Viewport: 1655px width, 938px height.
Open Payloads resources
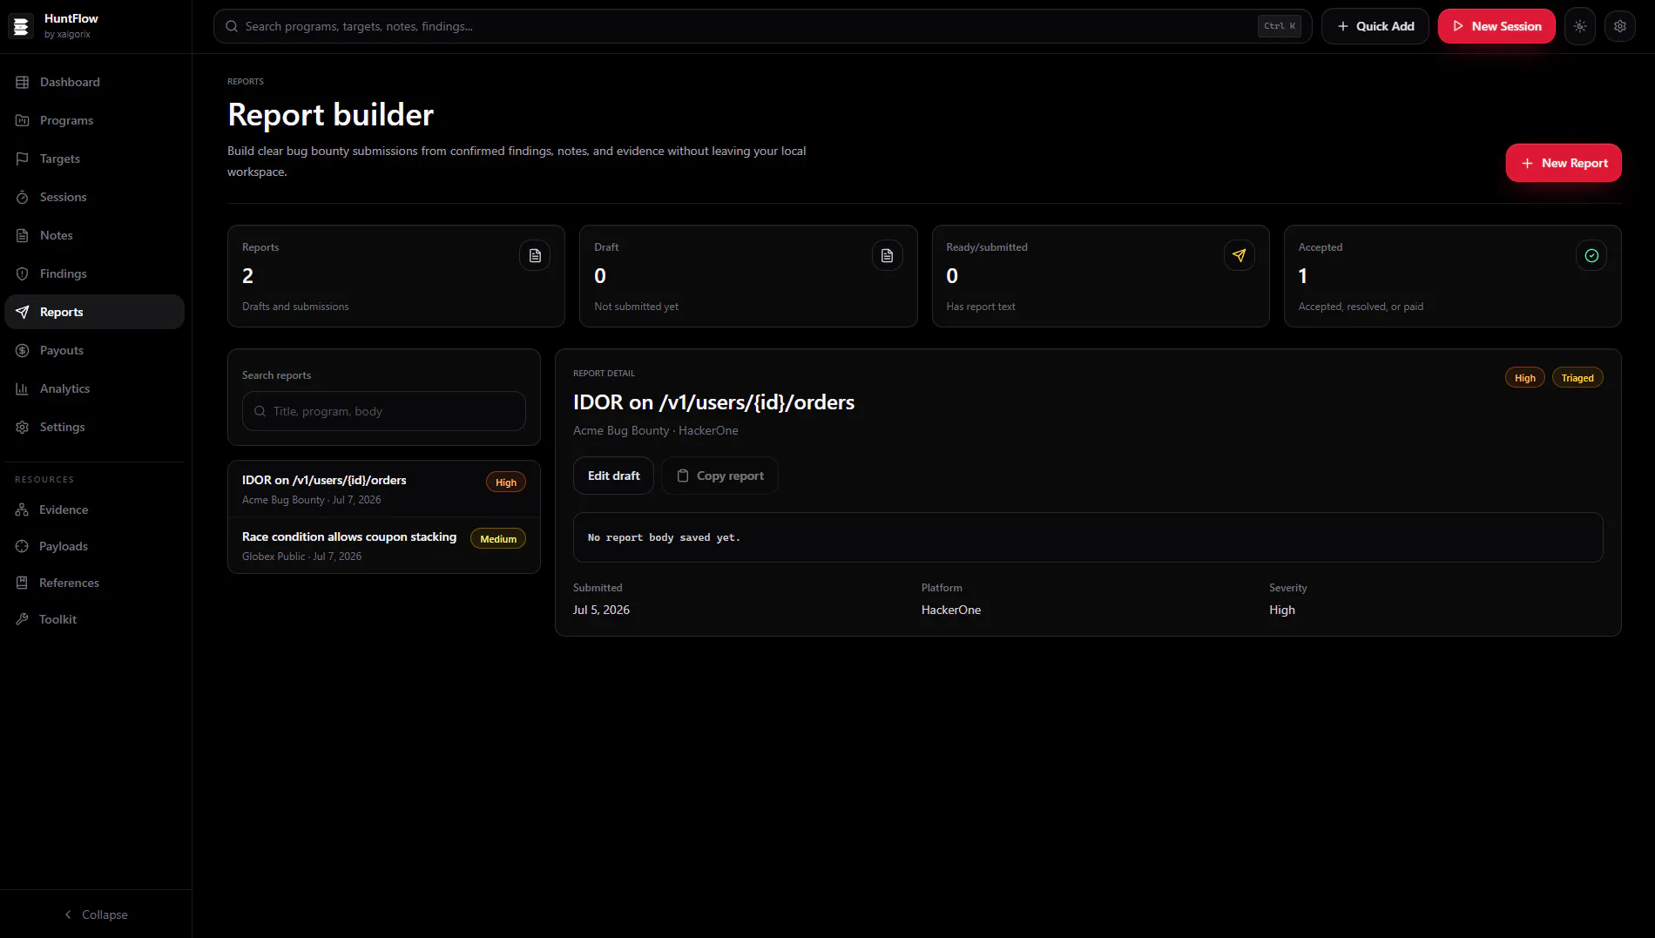pyautogui.click(x=94, y=546)
